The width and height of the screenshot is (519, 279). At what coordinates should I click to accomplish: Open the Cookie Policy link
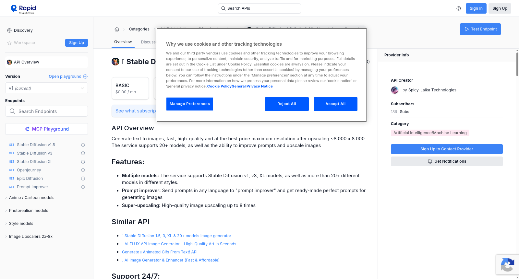(x=219, y=86)
